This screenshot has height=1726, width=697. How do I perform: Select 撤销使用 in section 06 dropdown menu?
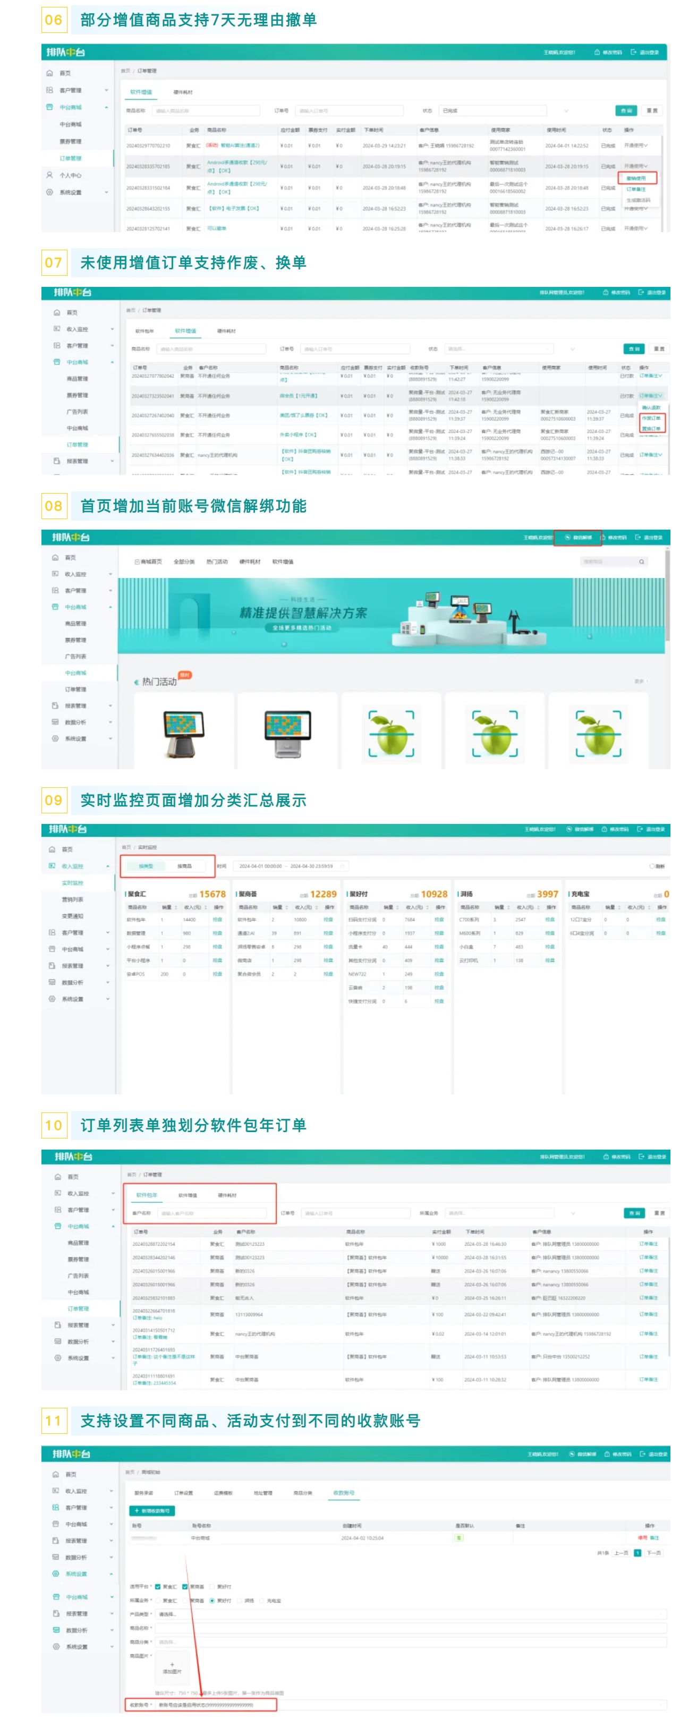tap(636, 178)
